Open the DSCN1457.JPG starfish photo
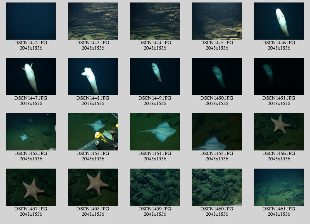 [x=31, y=187]
